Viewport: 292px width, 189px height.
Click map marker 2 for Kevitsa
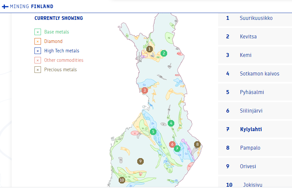pyautogui.click(x=164, y=53)
